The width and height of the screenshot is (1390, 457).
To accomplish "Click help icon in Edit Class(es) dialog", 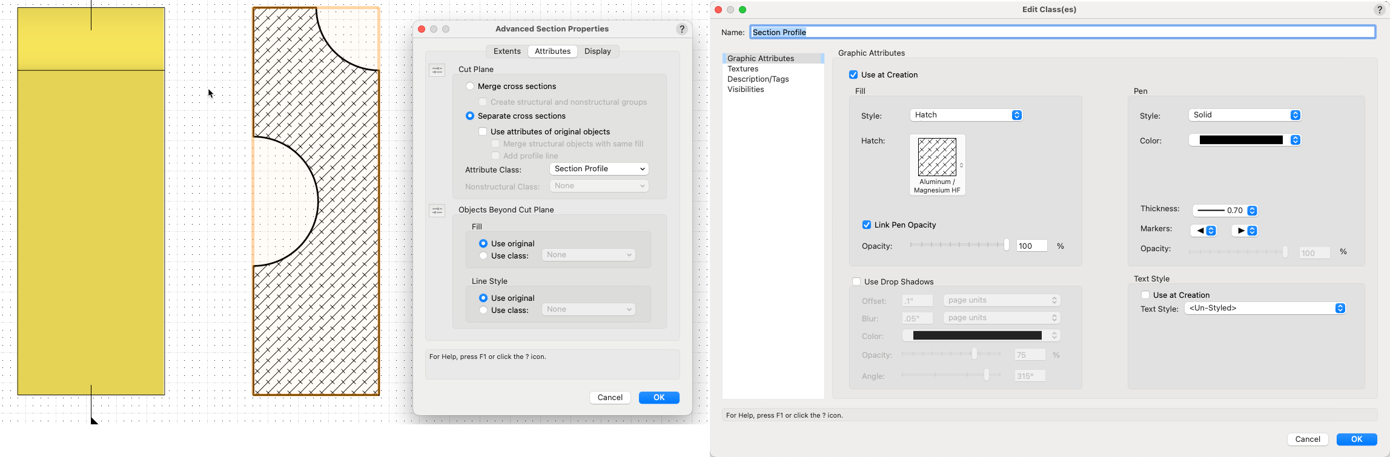I will (x=1379, y=10).
